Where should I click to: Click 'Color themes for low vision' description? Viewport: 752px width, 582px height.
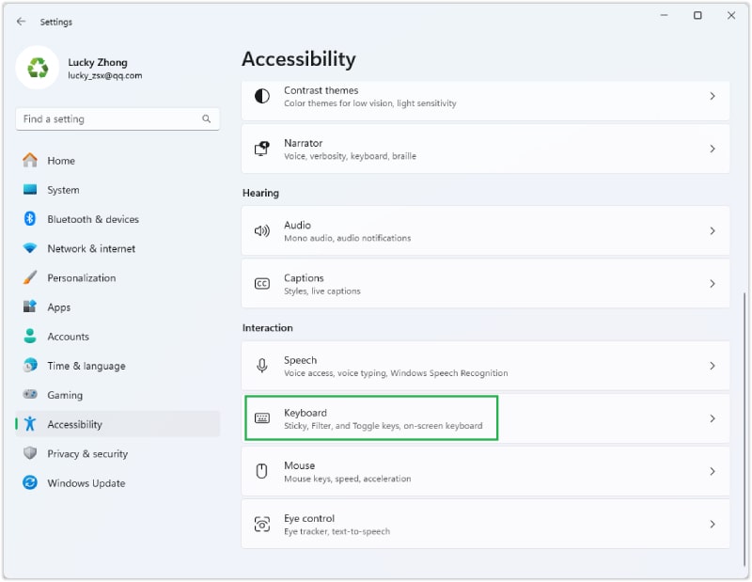[369, 103]
